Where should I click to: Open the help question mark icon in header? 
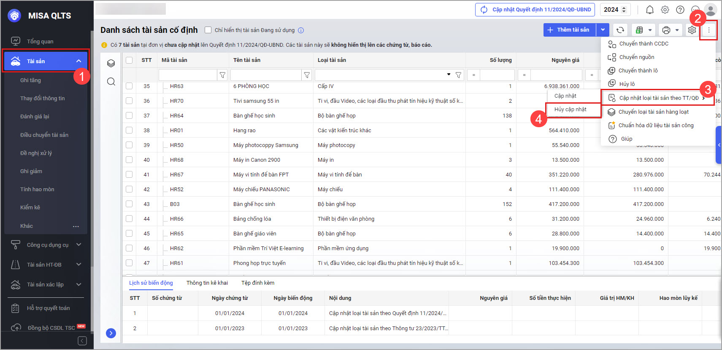pyautogui.click(x=680, y=10)
